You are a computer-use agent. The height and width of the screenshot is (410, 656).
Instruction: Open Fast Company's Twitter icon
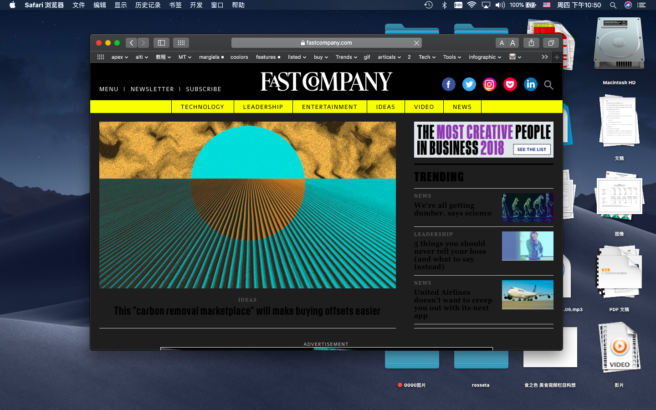click(469, 84)
